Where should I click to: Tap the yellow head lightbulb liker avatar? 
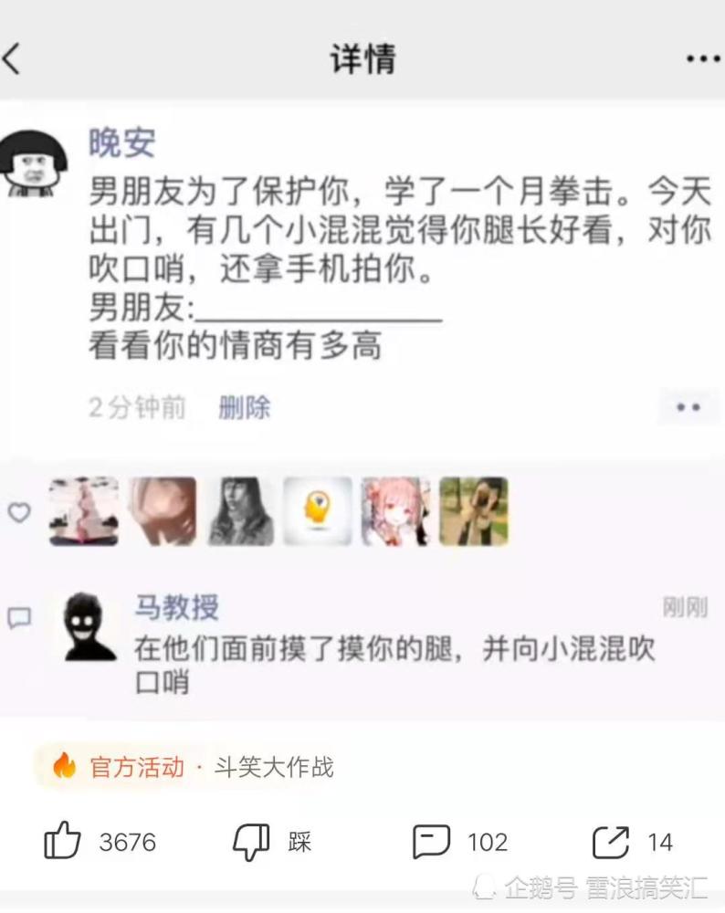318,511
